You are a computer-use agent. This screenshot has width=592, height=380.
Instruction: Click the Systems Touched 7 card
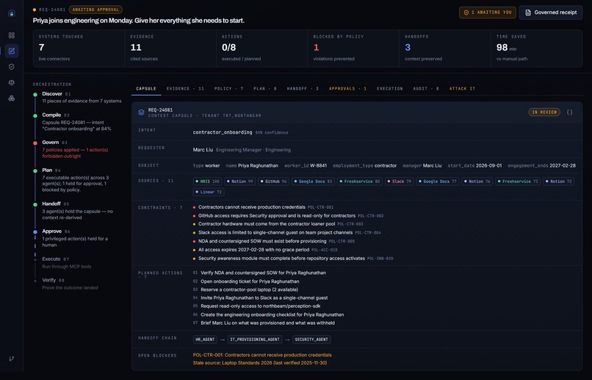click(79, 49)
